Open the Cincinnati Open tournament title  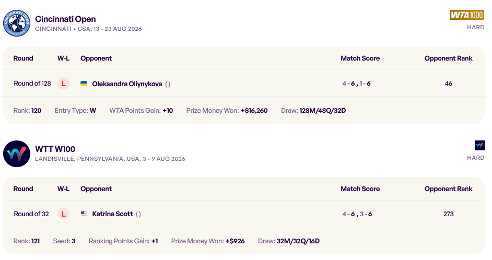point(65,19)
